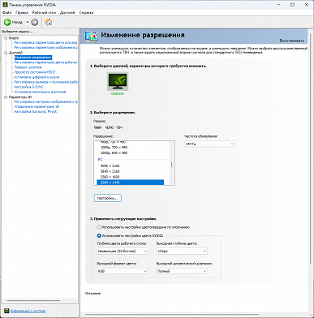Open the back history dropdown arrow next to Назад
The image size is (314, 318).
28,22
